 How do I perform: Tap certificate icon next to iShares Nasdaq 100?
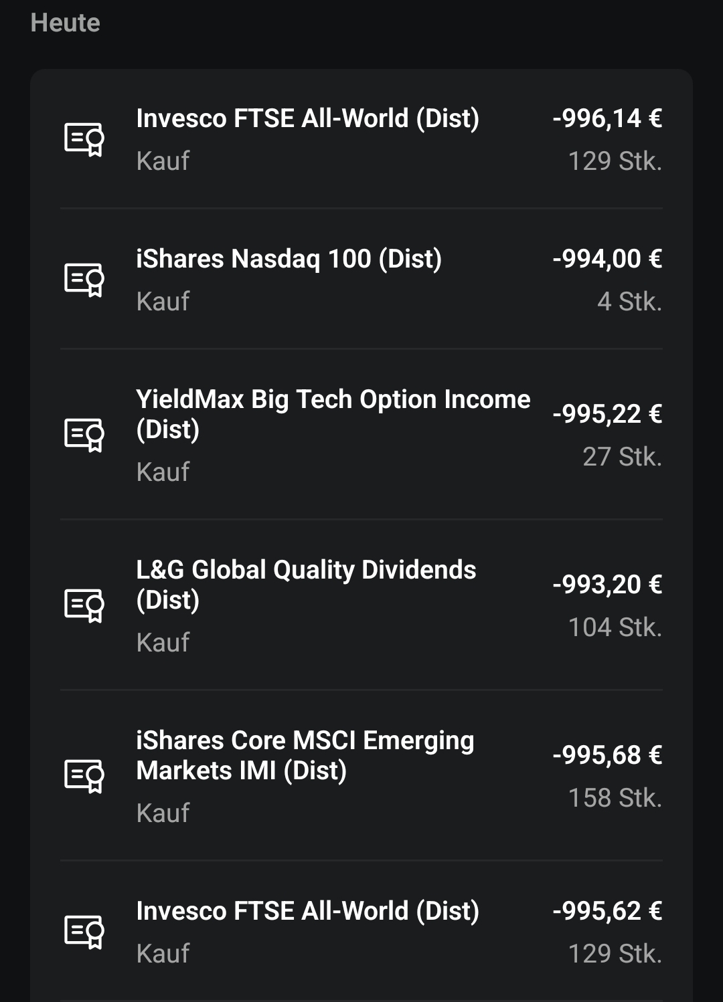tap(84, 280)
